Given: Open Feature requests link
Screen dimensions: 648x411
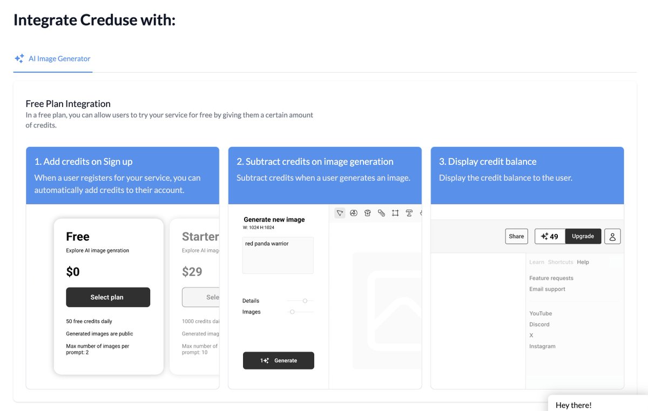Looking at the screenshot, I should tap(551, 278).
